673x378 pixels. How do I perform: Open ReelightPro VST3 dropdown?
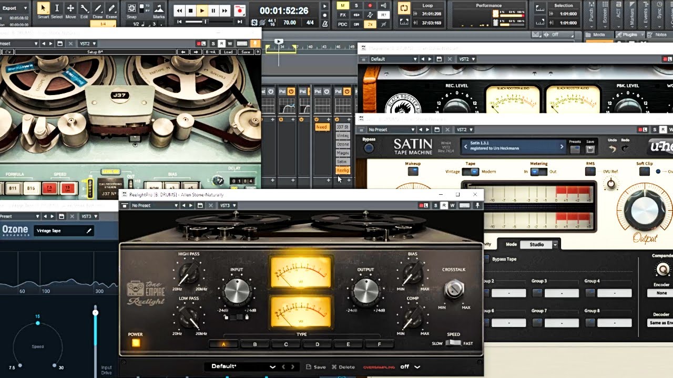click(228, 205)
